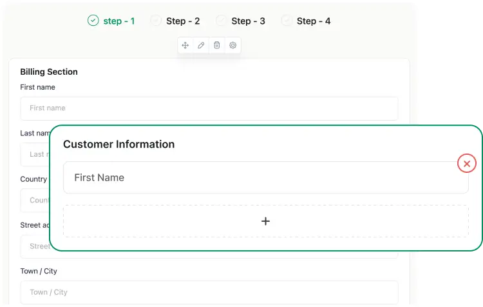
Task: Click the partially hidden Last name input
Action: click(x=34, y=154)
